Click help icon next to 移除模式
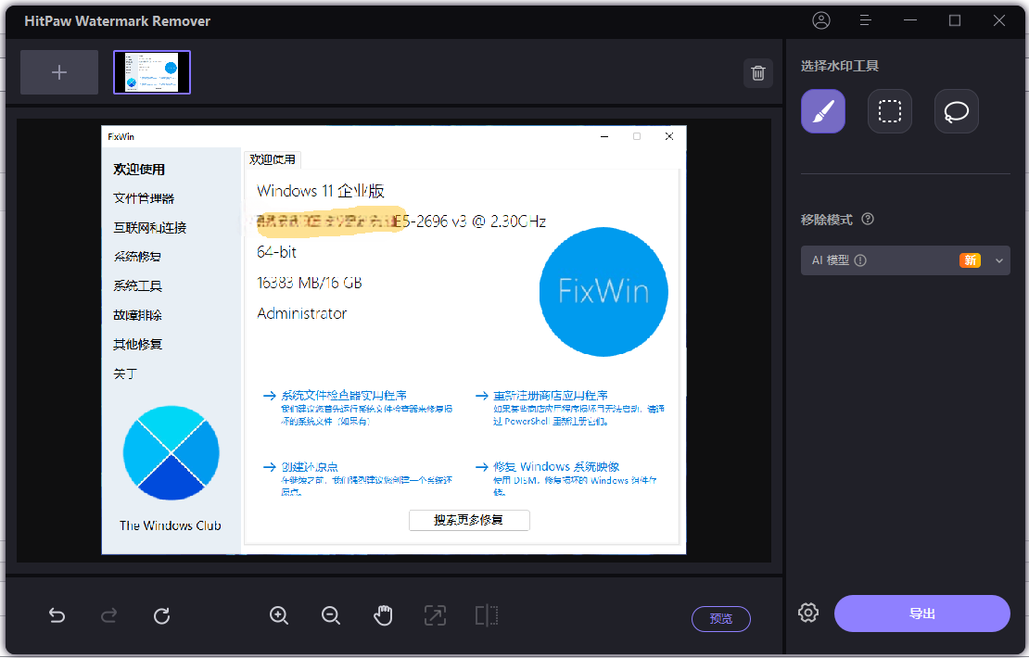 tap(868, 219)
